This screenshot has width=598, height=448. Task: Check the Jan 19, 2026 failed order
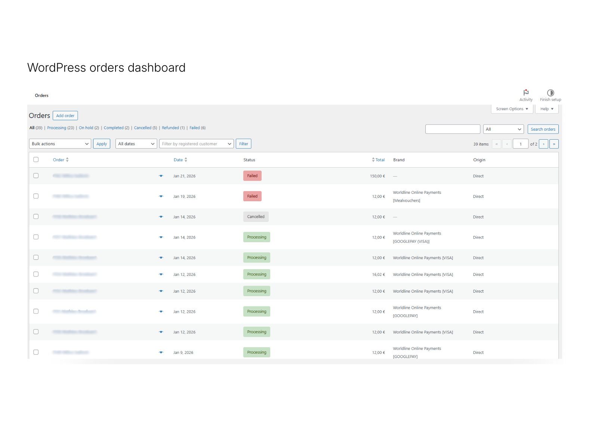pyautogui.click(x=36, y=196)
